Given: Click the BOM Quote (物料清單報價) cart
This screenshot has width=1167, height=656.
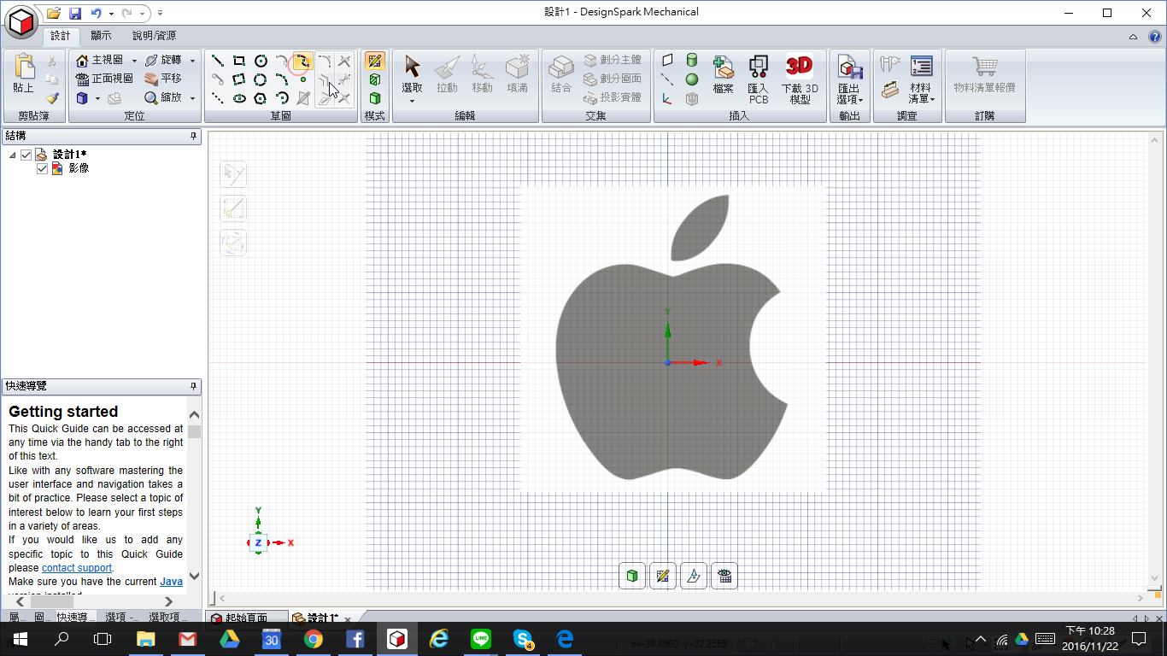Looking at the screenshot, I should [985, 74].
